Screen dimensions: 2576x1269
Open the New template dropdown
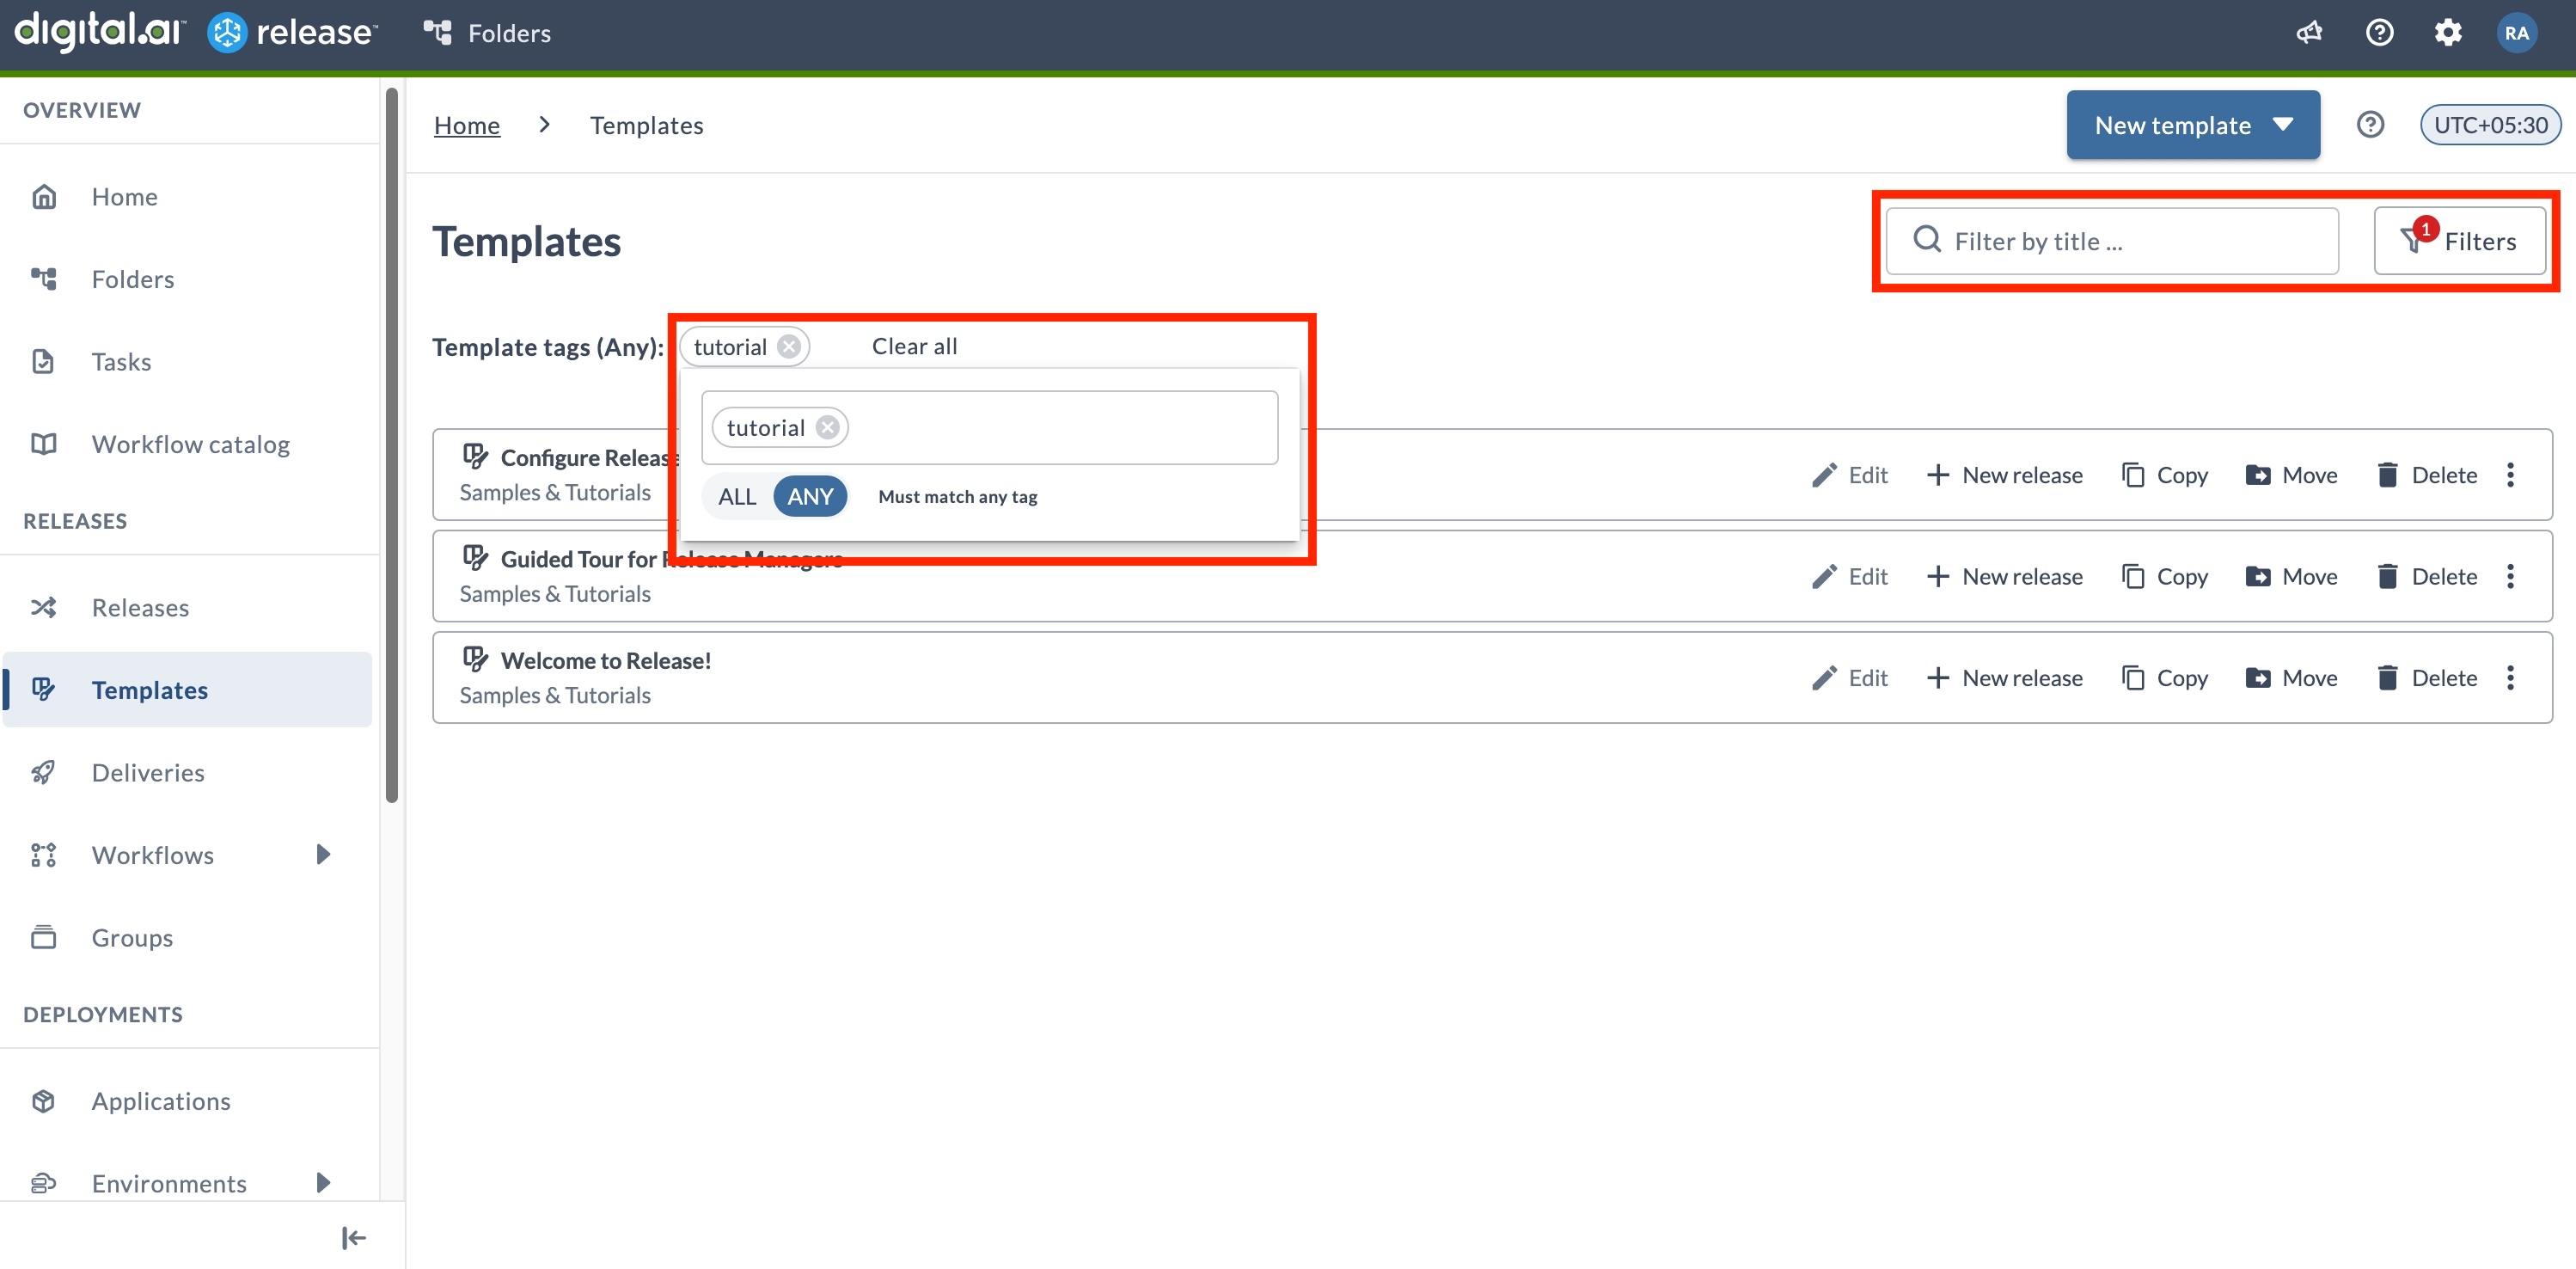(2192, 125)
